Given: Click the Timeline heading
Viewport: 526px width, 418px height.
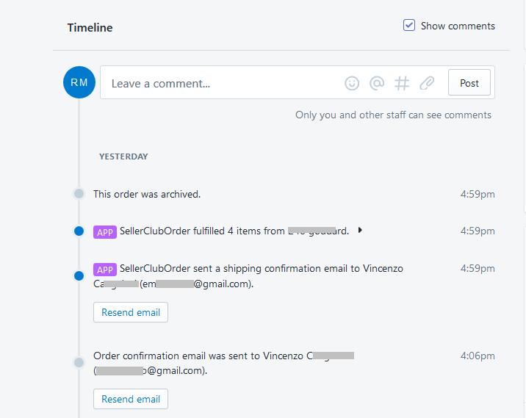Looking at the screenshot, I should coord(90,28).
